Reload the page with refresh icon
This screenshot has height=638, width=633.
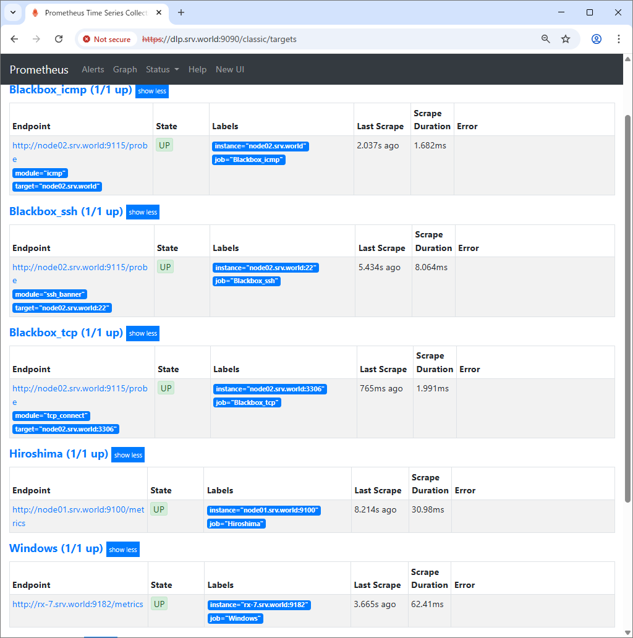[x=59, y=39]
